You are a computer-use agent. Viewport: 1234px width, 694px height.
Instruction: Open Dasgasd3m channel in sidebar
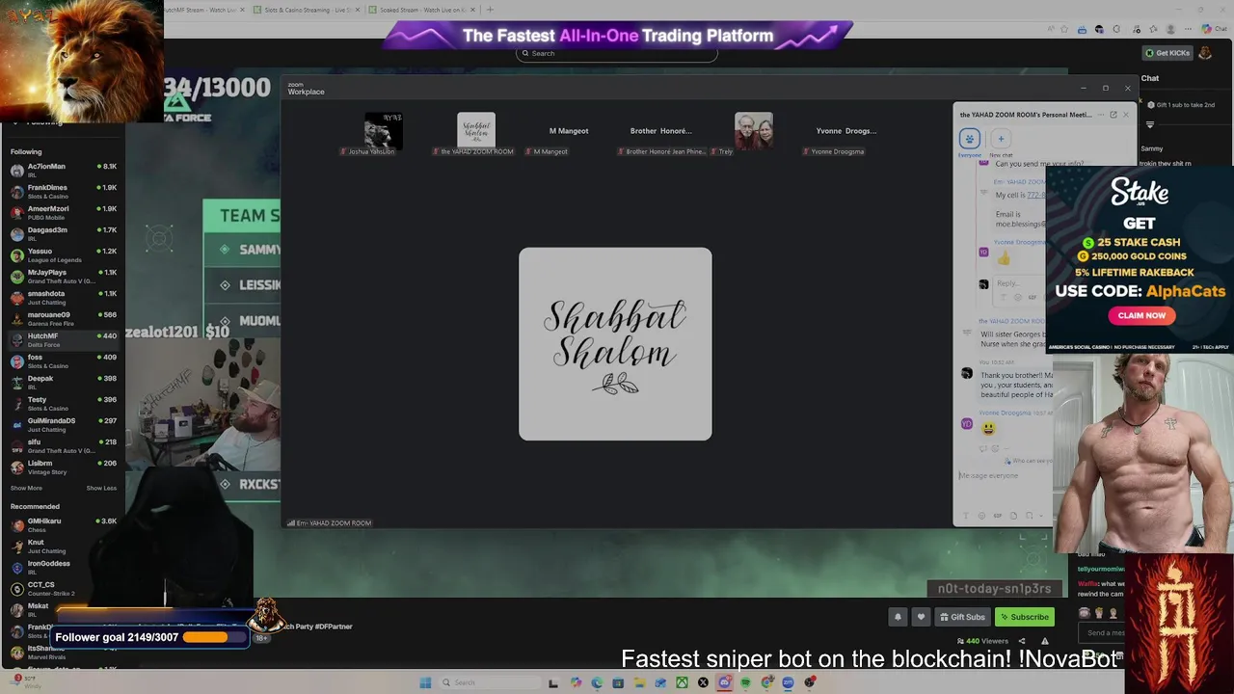pyautogui.click(x=63, y=234)
